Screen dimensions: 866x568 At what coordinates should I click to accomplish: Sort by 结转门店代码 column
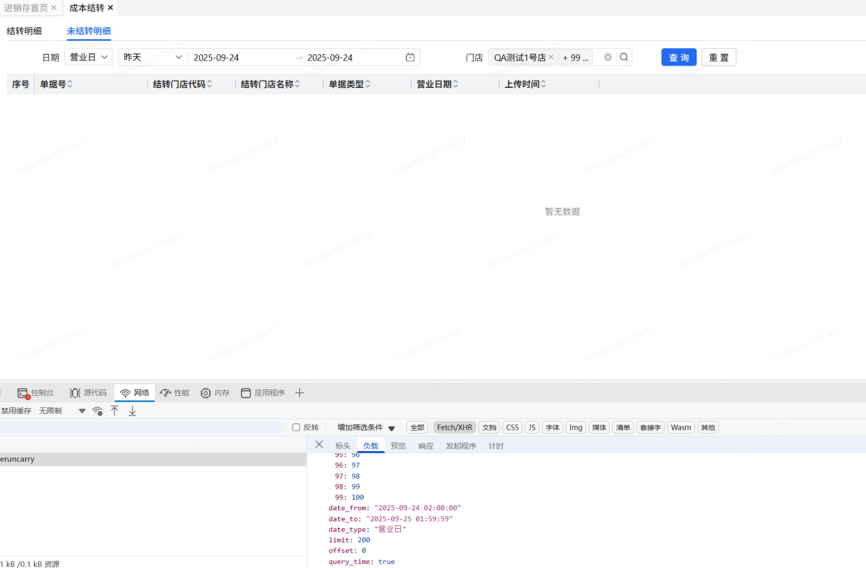[209, 84]
